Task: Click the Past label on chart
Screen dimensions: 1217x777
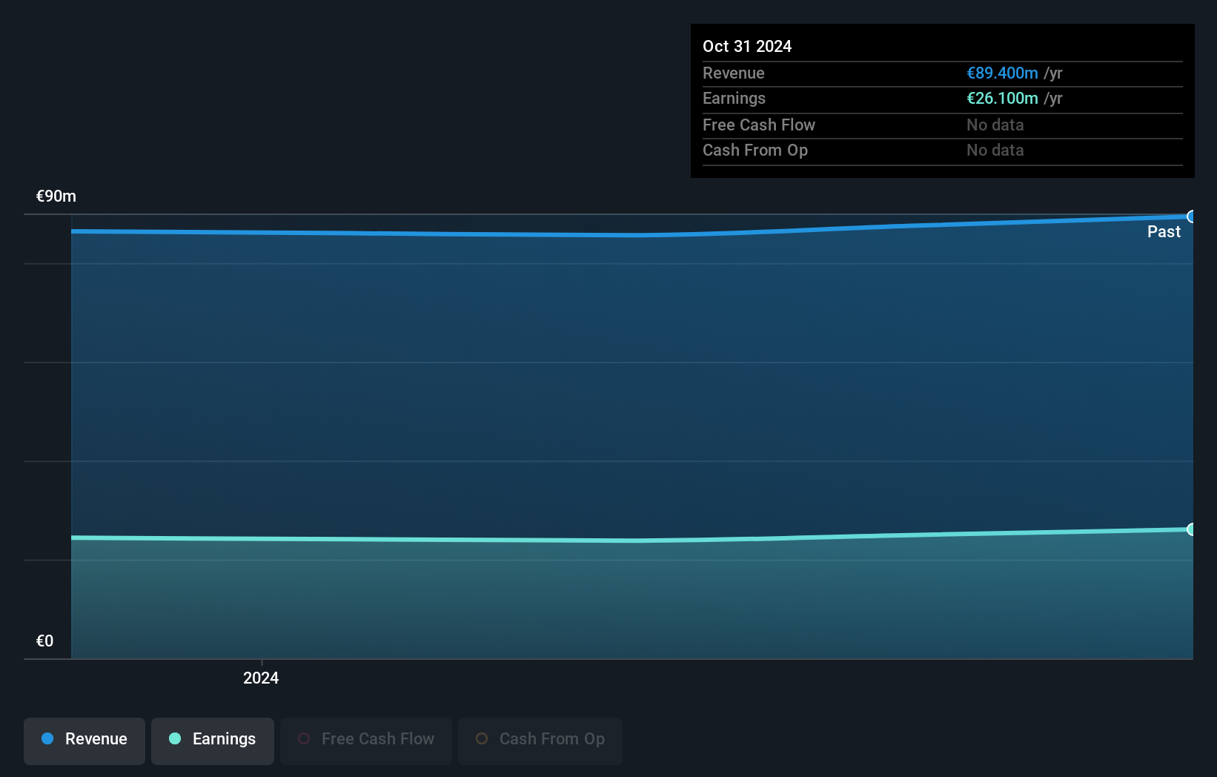Action: (x=1164, y=232)
